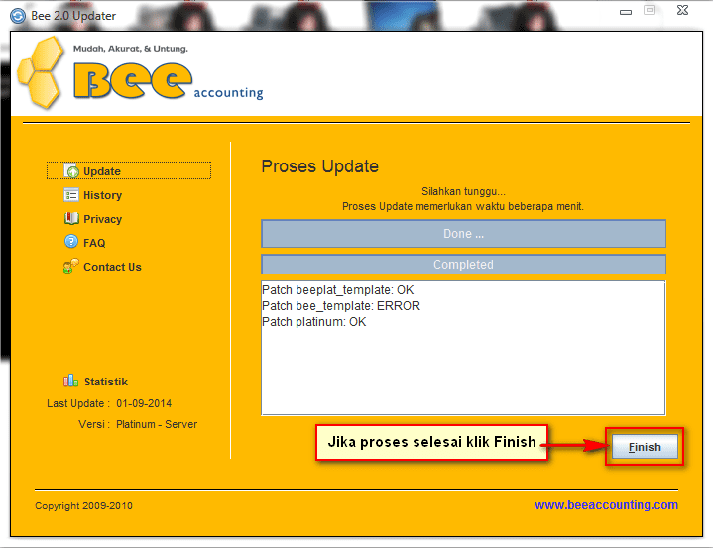Open the www.beeaccounting.com link
713x548 pixels.
pyautogui.click(x=606, y=505)
